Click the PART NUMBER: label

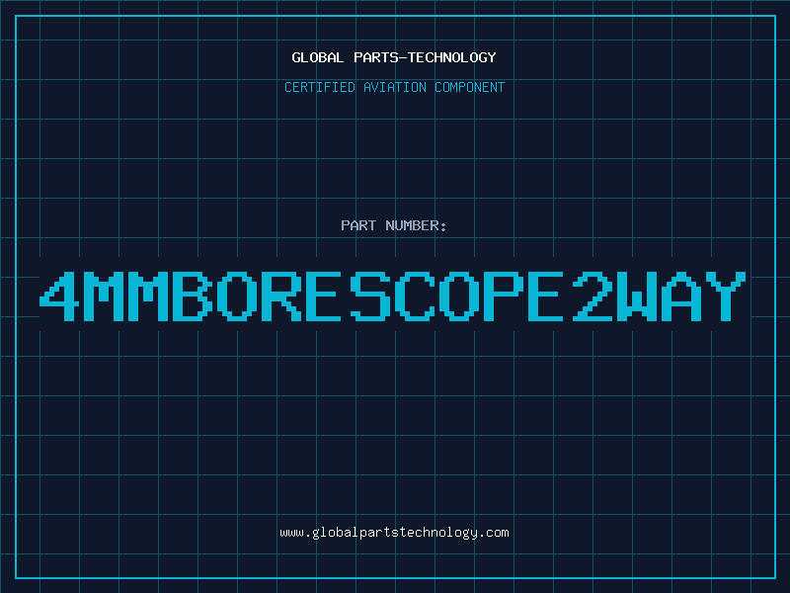tap(394, 225)
